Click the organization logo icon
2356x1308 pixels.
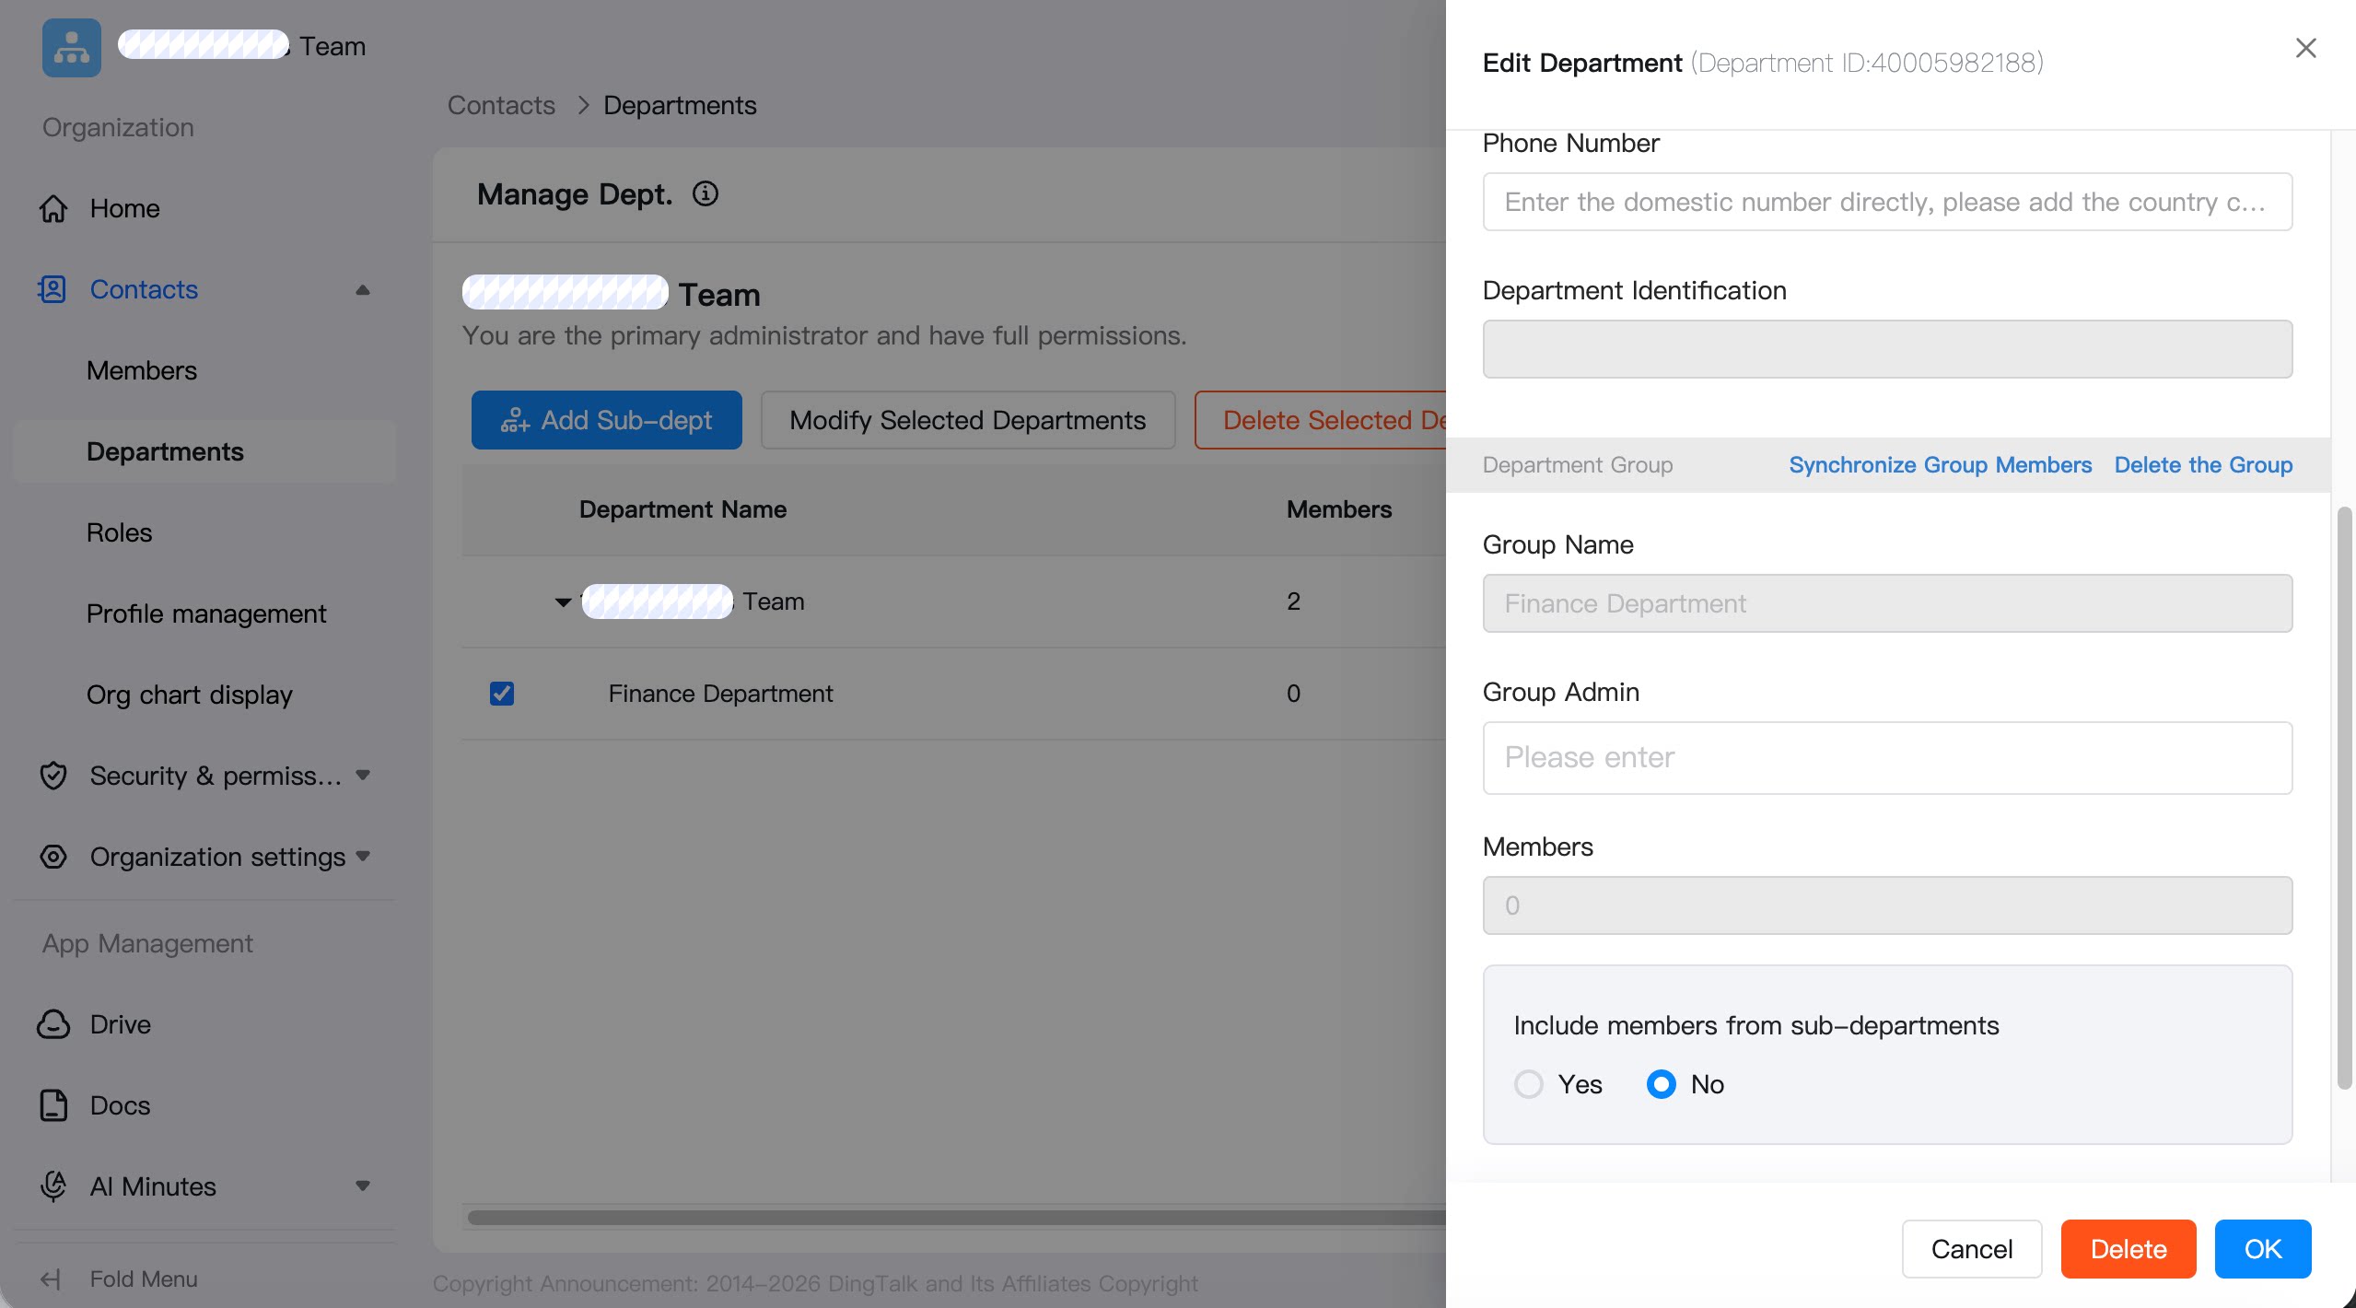coord(71,47)
